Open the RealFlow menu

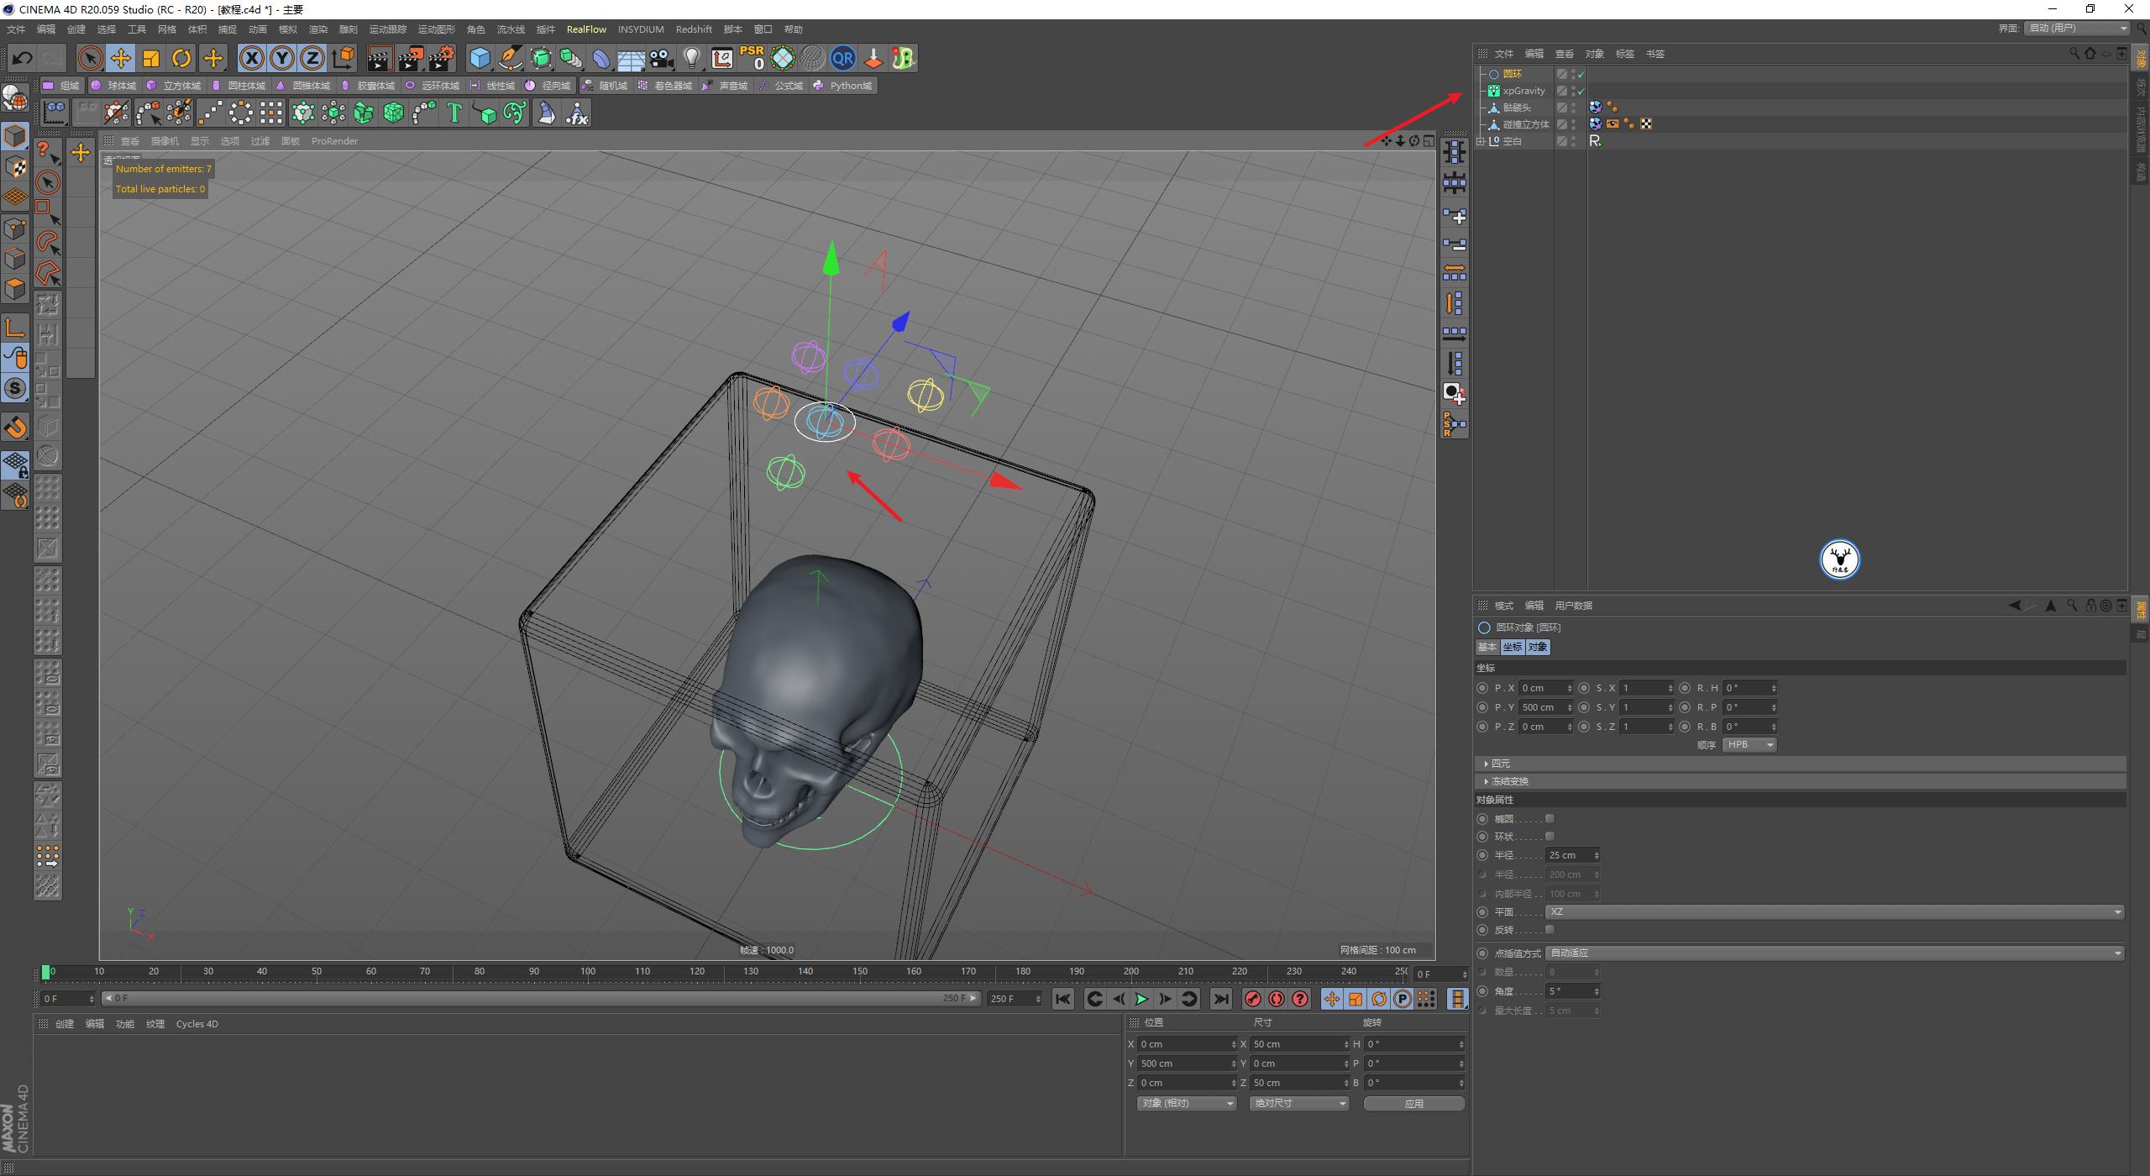587,29
